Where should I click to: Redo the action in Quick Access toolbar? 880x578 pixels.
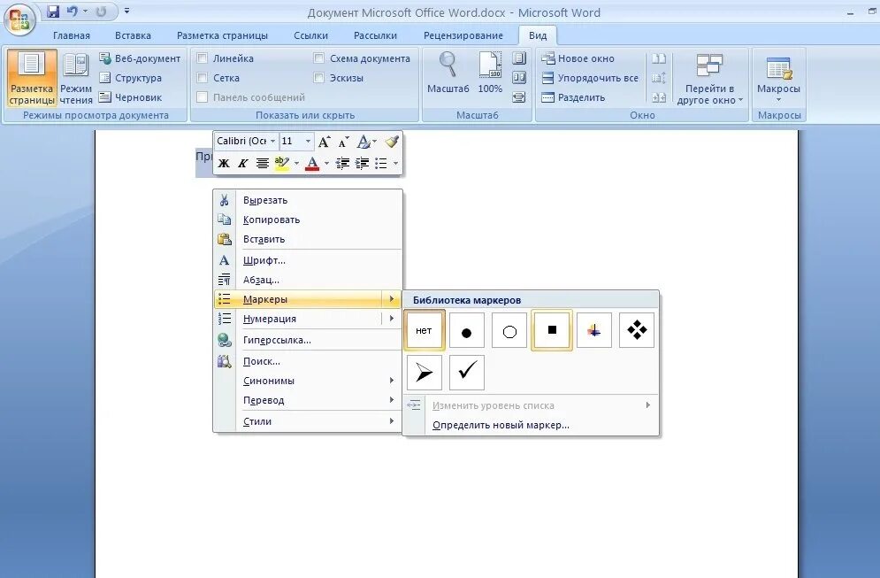tap(101, 12)
